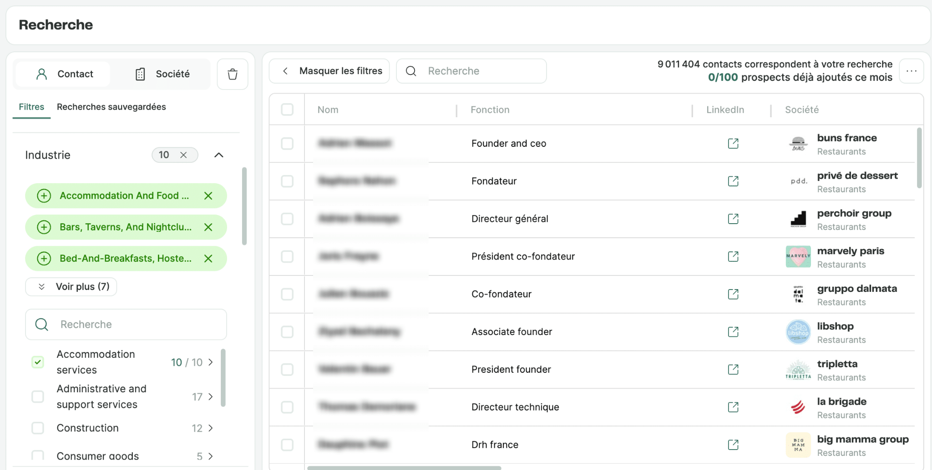Open the big mamma group company link
Viewport: 932px width, 470px height.
coord(863,440)
